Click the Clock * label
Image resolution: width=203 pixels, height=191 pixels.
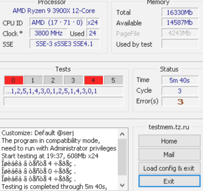[13, 33]
